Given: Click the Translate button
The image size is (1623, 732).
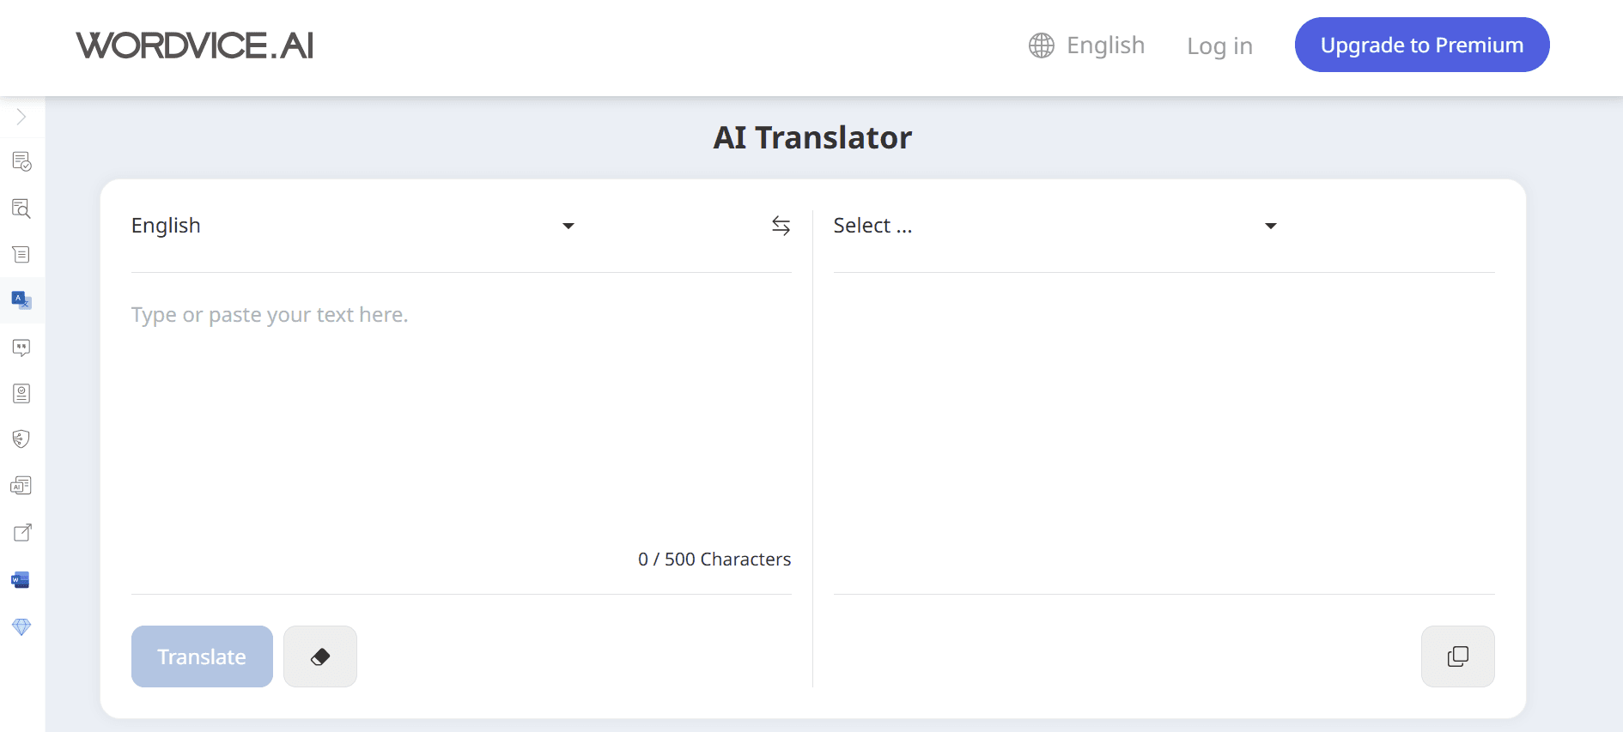Looking at the screenshot, I should point(202,656).
